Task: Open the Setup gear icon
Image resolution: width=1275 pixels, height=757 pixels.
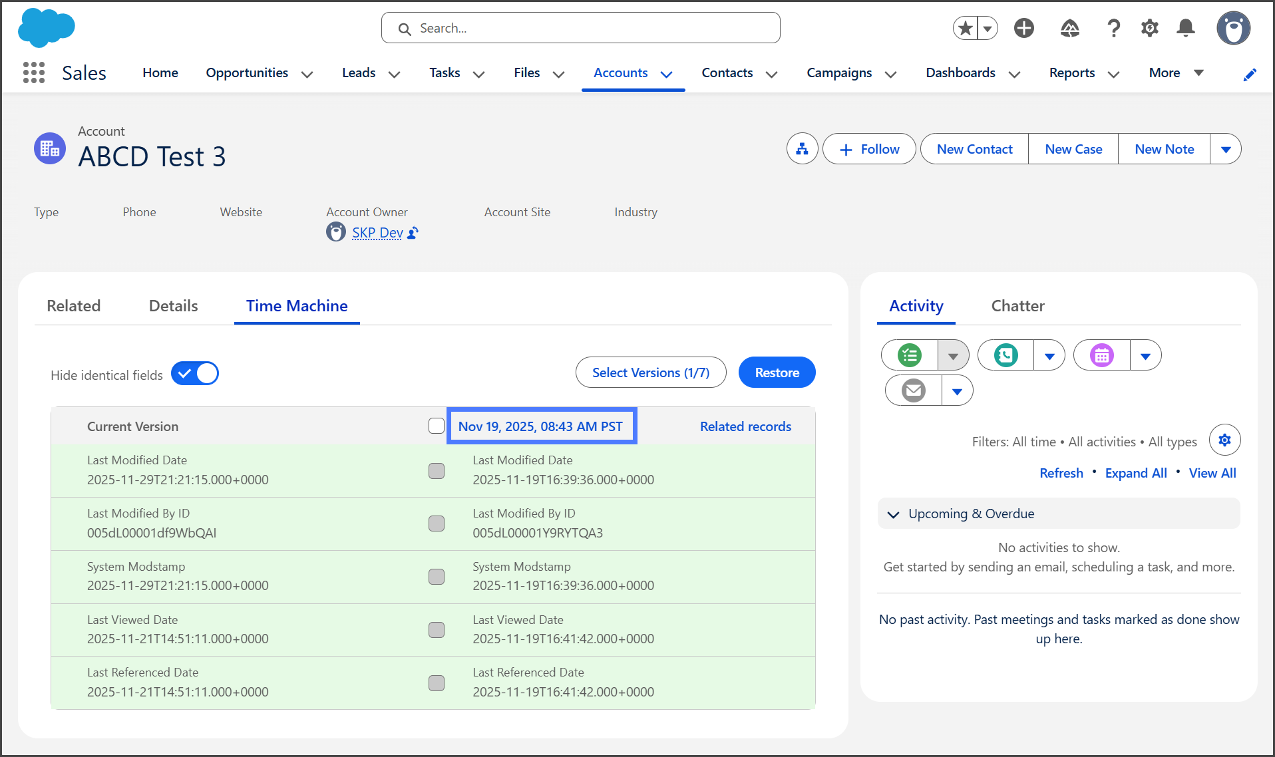Action: click(x=1149, y=28)
